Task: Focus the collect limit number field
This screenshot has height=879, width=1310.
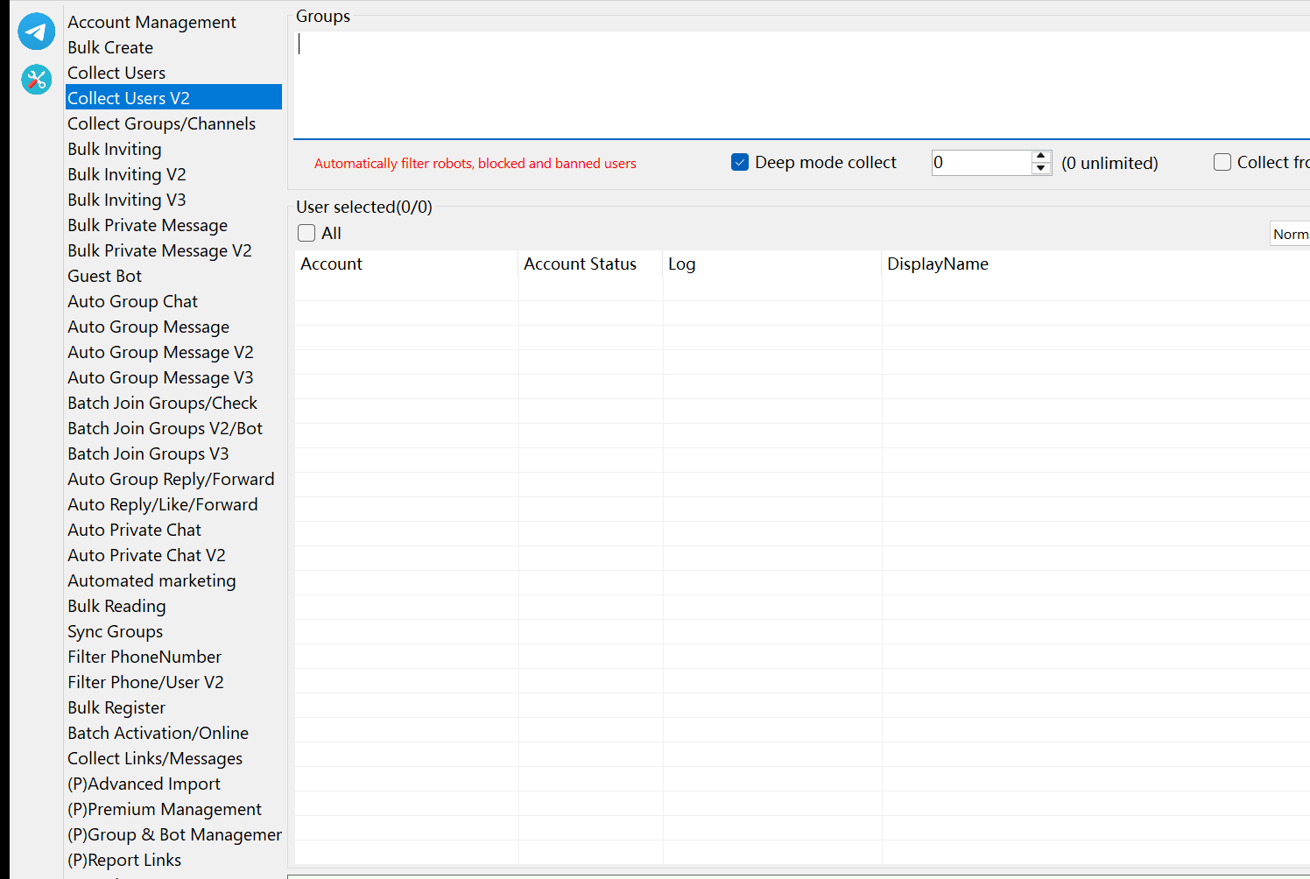Action: coord(982,162)
